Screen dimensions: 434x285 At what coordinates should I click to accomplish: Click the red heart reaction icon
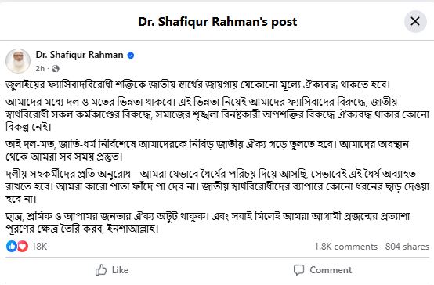point(23,246)
